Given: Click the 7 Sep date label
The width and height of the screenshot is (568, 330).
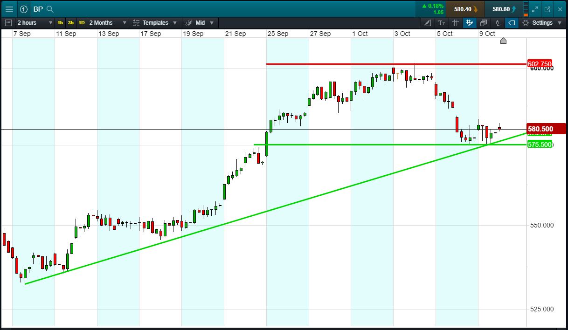Looking at the screenshot, I should [22, 34].
